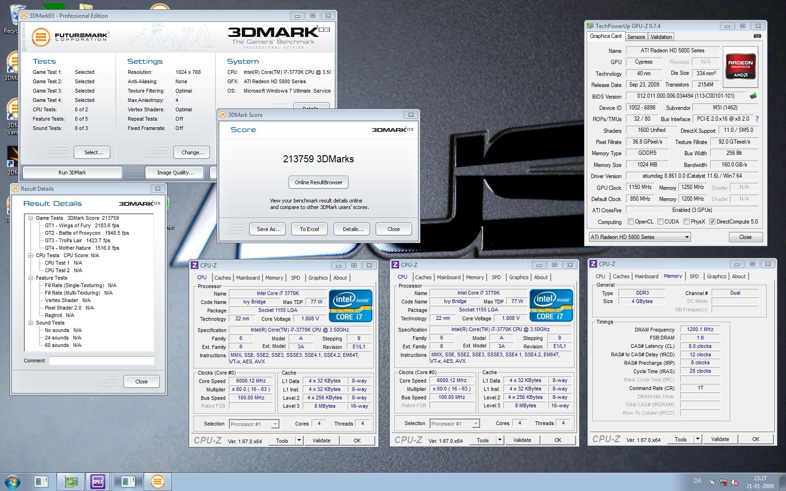Click the jet-plane tray icon

(x=712, y=482)
